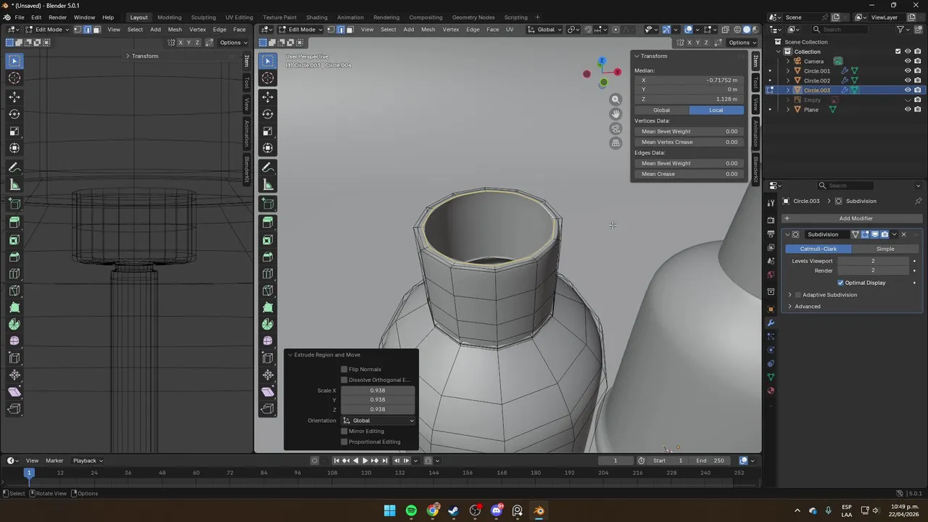This screenshot has height=522, width=928.
Task: Switch to the Sculpting workspace tab
Action: pos(203,17)
